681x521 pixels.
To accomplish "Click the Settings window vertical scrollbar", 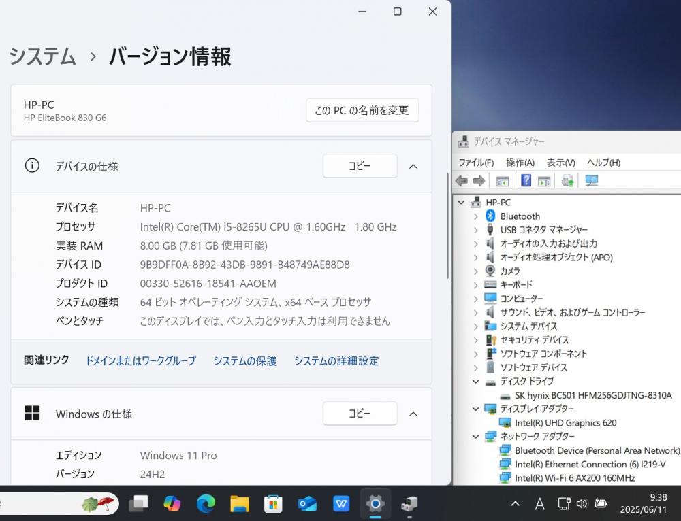I will tap(447, 226).
